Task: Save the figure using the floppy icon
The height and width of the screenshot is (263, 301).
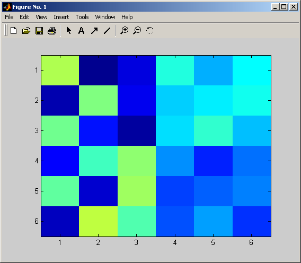Action: [39, 31]
